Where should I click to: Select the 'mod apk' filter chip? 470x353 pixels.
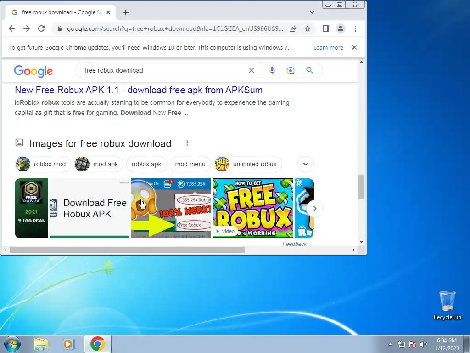(x=99, y=164)
